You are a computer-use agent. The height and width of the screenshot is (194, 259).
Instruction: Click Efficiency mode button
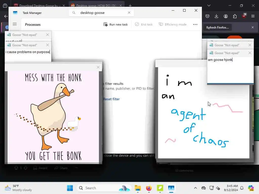pos(172,25)
